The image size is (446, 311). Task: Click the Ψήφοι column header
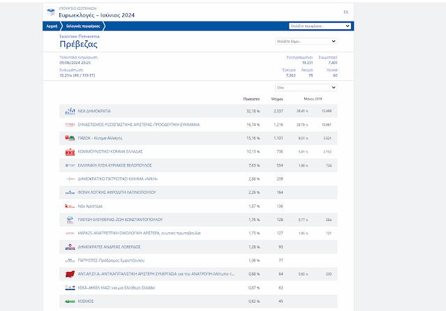(277, 99)
